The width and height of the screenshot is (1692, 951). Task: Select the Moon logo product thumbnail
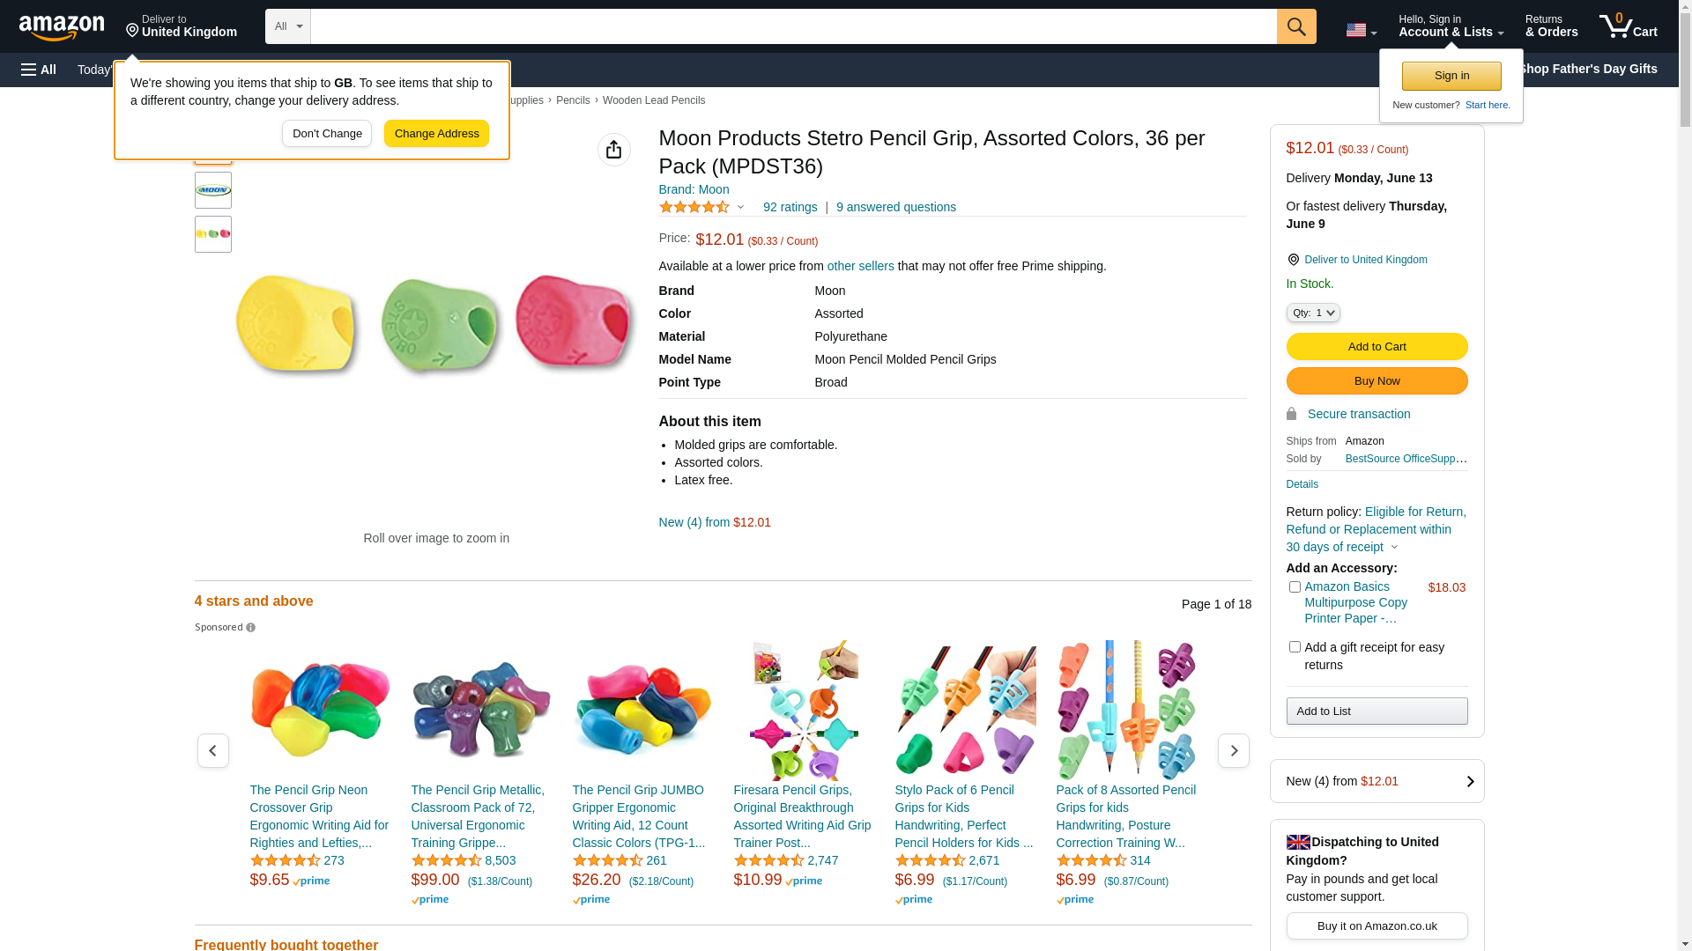[213, 190]
